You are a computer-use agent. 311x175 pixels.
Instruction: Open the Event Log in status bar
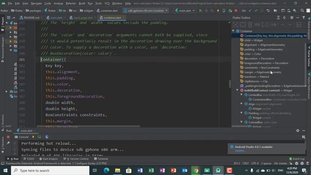pyautogui.click(x=297, y=159)
